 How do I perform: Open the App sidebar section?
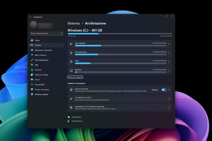pos(47,65)
